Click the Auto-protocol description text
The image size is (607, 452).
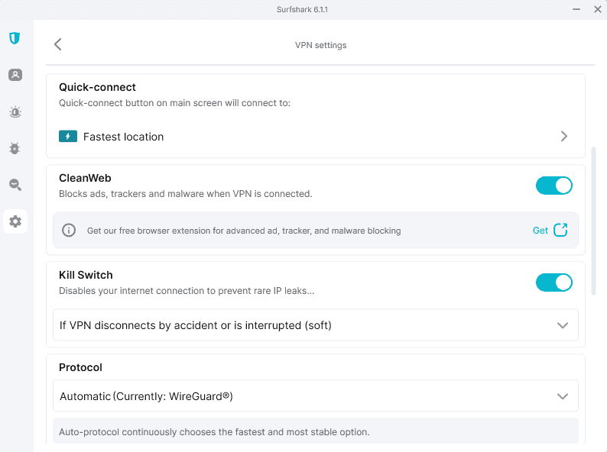tap(214, 432)
